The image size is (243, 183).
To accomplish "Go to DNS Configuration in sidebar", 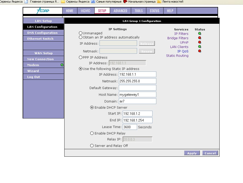I will [42, 33].
